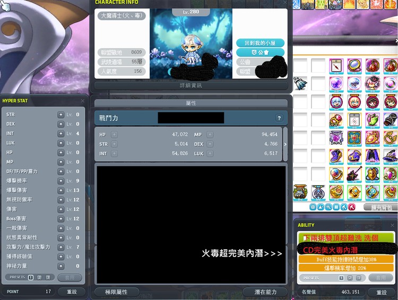This screenshot has width=398, height=300.
Task: Click the 擴充背包 expand inventory button
Action: 381,207
